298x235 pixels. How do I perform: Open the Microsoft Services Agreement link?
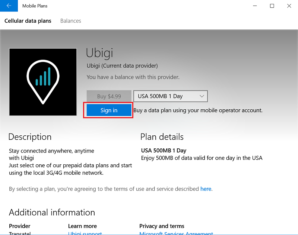pos(176,233)
